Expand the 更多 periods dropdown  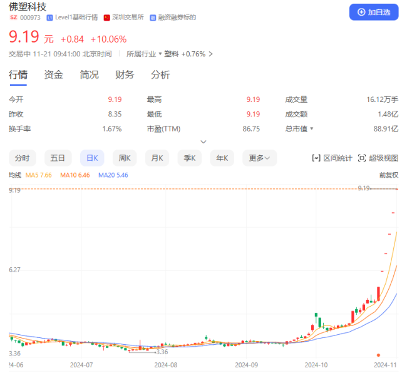coord(260,158)
